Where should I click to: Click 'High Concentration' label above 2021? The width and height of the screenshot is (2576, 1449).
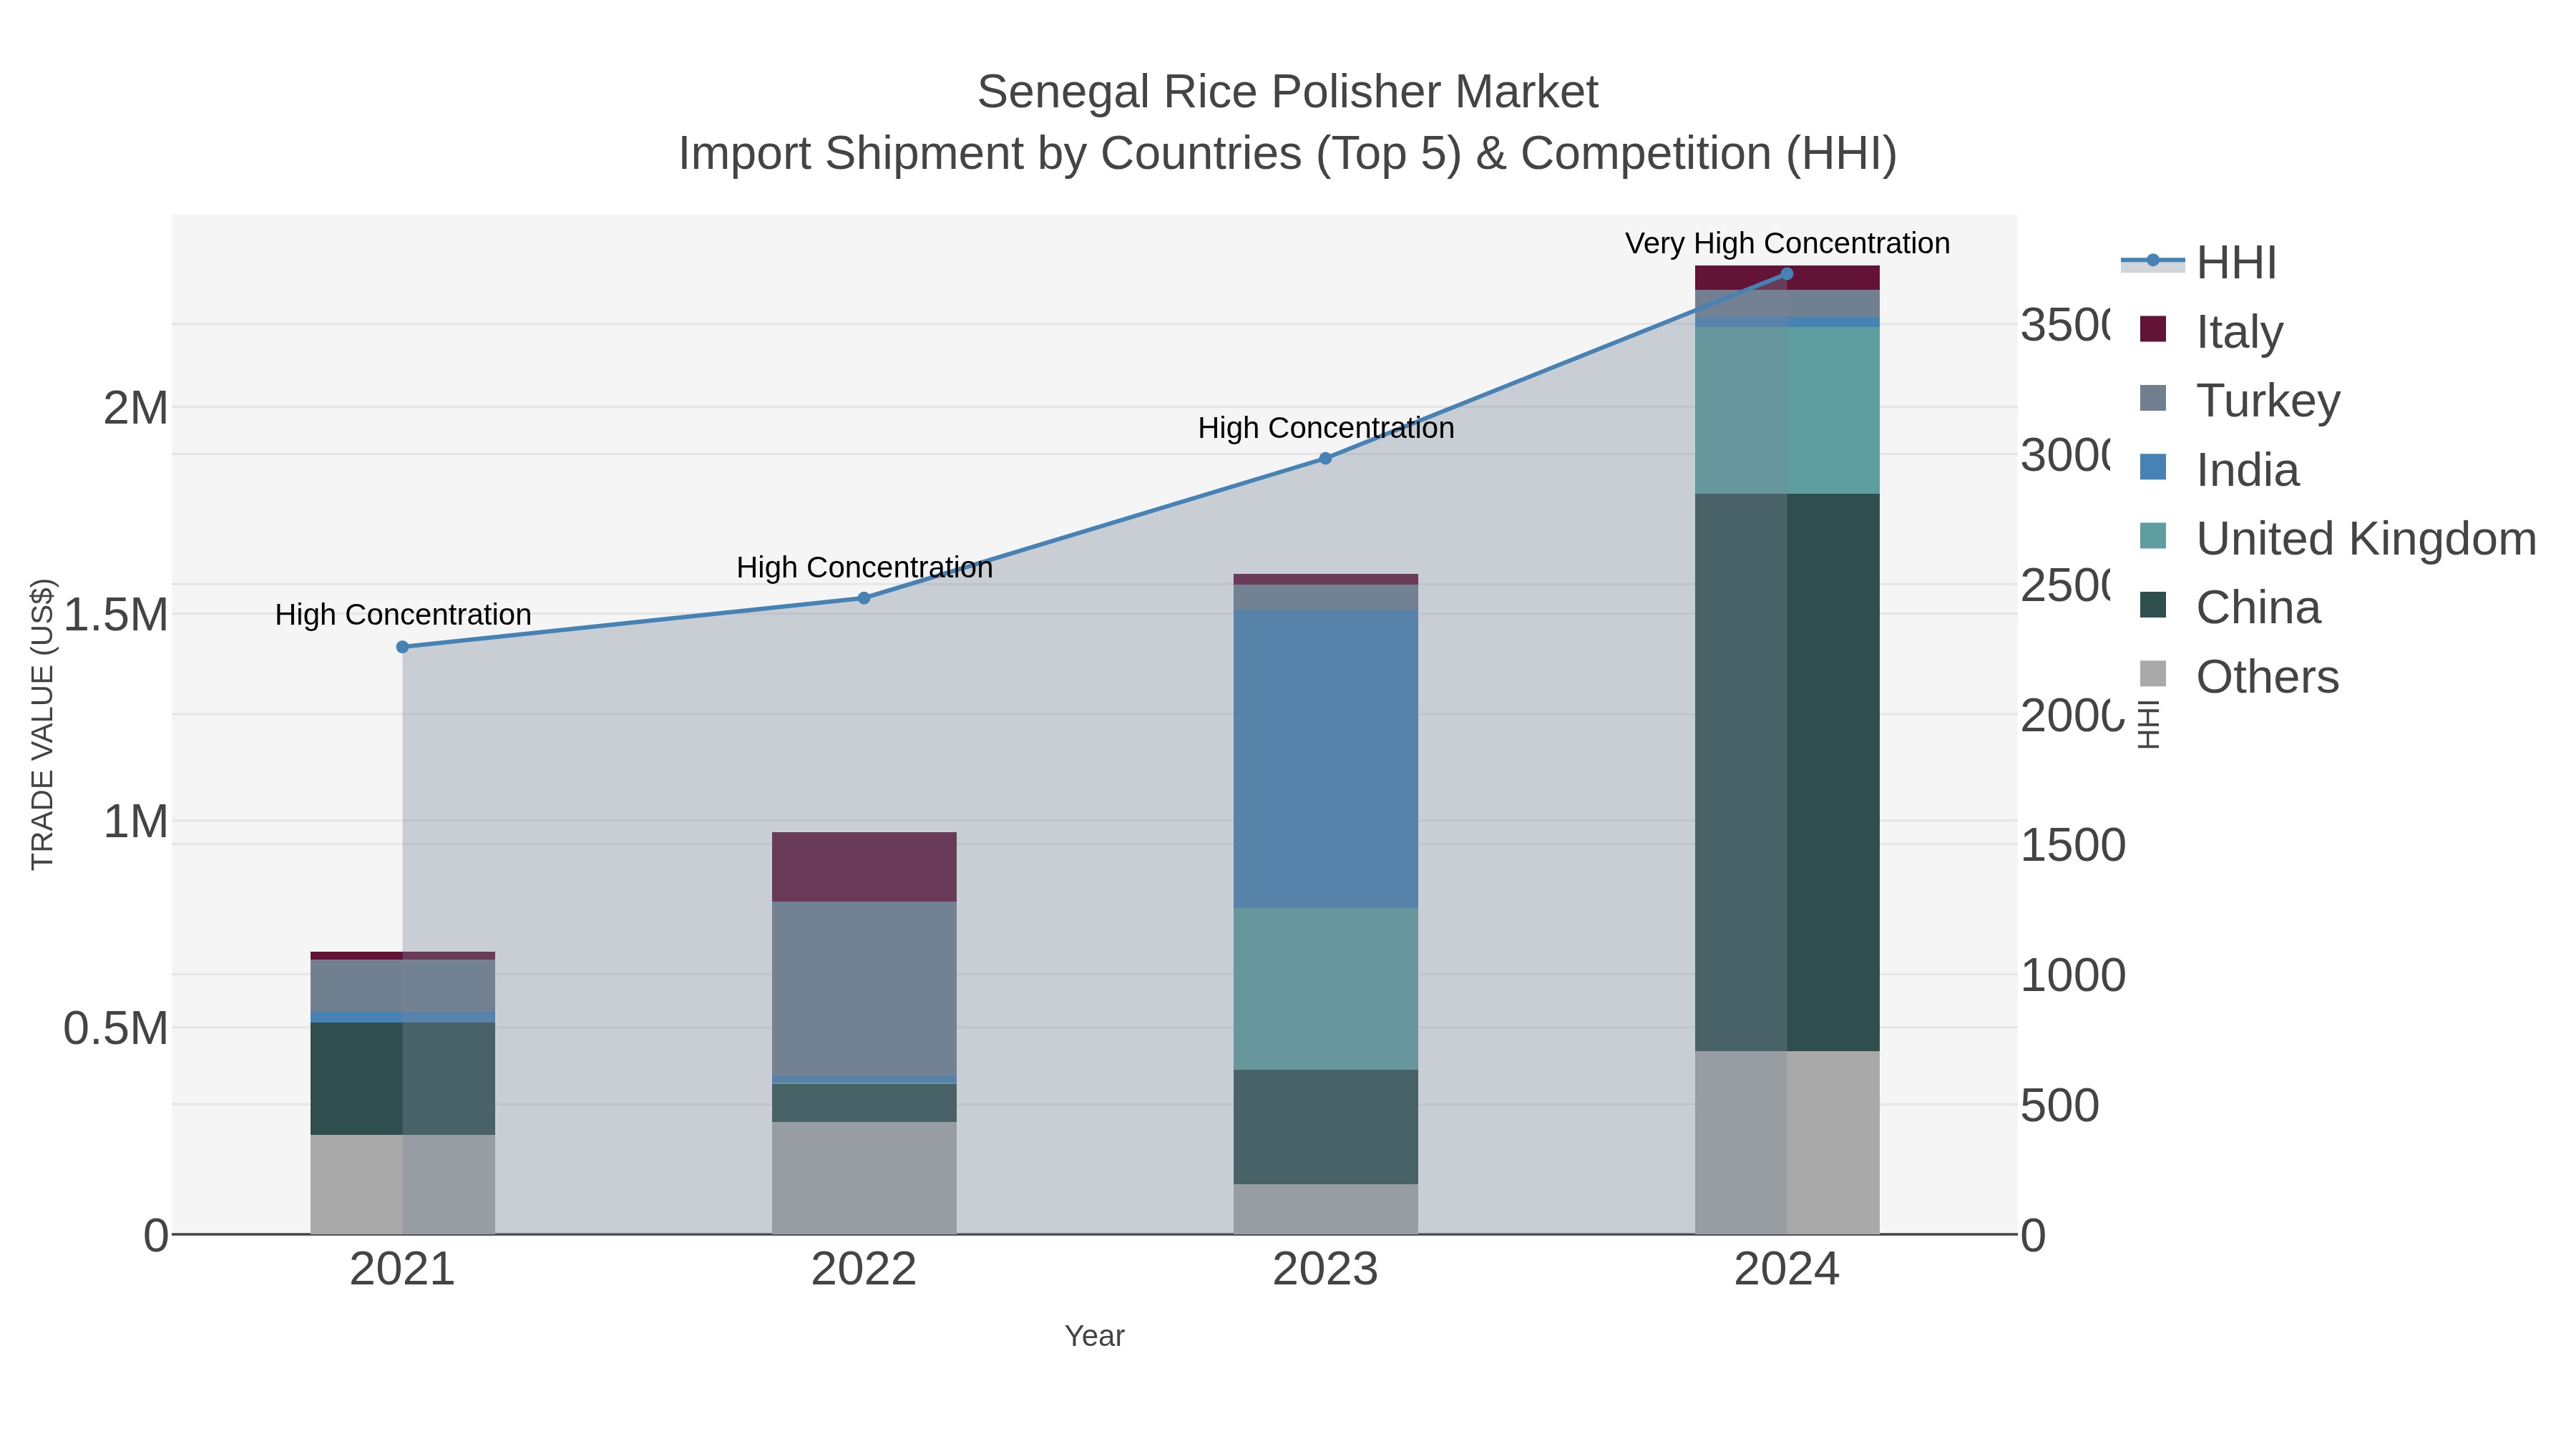pos(403,614)
